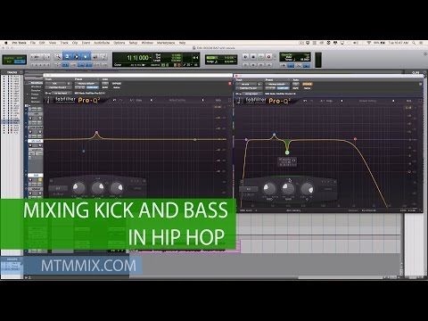The height and width of the screenshot is (321, 428).
Task: Open the Setup menu
Action: pyautogui.click(x=133, y=43)
